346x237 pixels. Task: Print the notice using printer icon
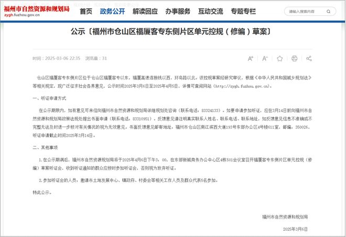coord(295,59)
